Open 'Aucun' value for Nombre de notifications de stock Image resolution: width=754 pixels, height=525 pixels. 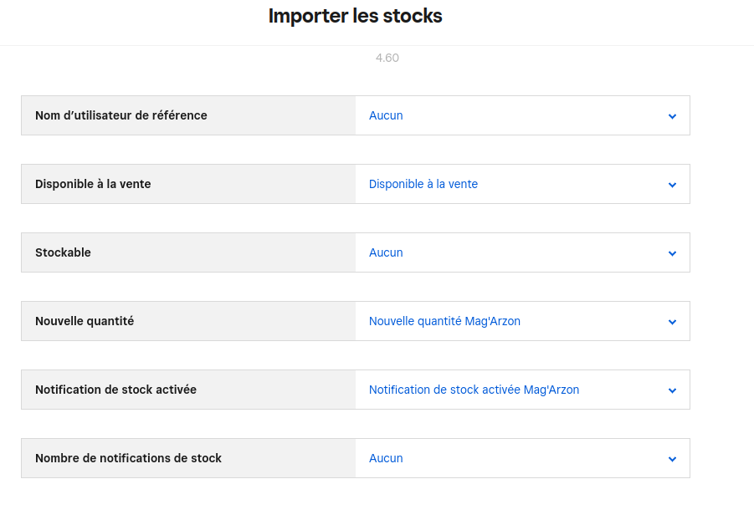(386, 458)
